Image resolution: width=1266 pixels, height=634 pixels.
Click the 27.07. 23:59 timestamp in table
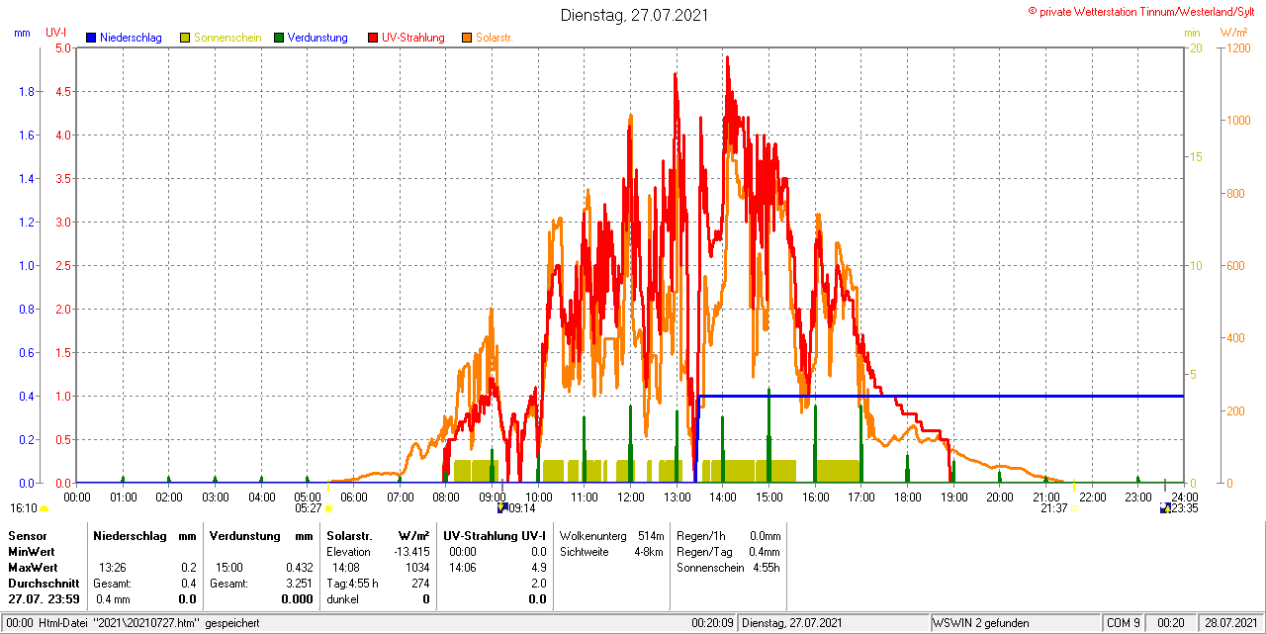click(44, 599)
